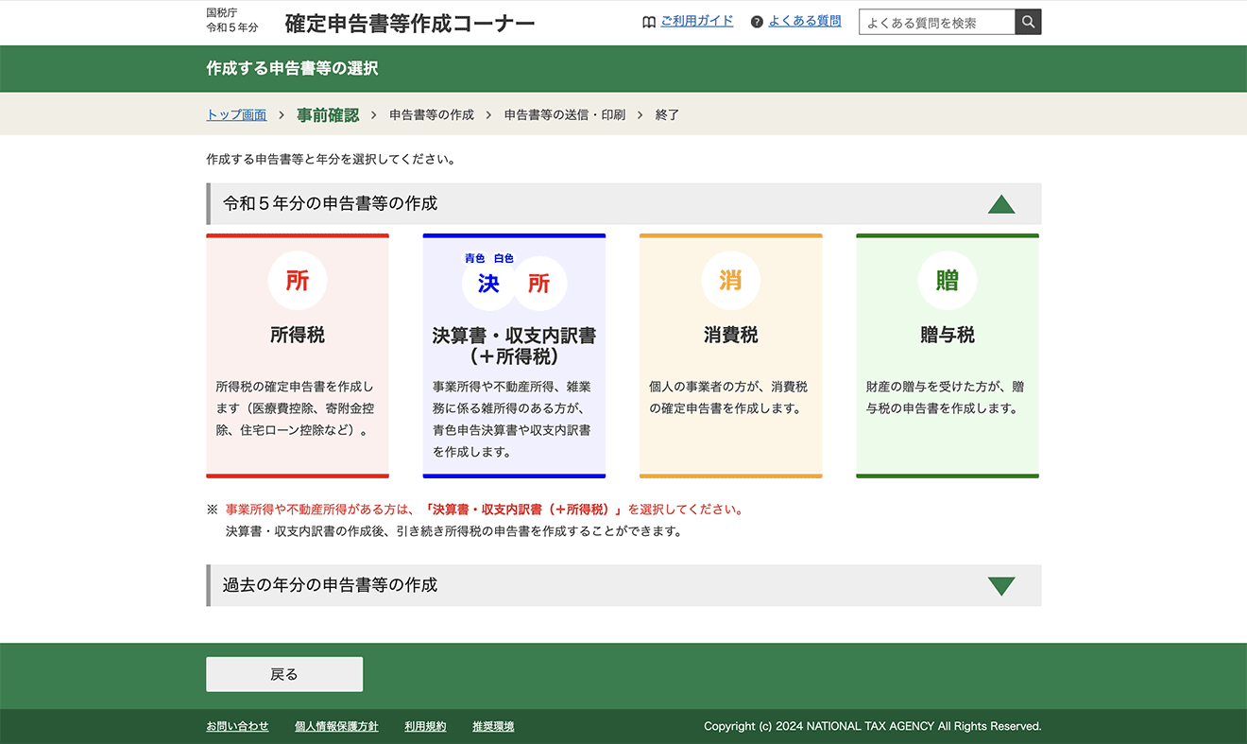
Task: Click the blue 決 circle icon
Action: pos(488,284)
